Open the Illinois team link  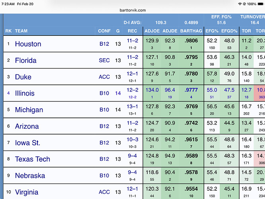[x=25, y=93]
